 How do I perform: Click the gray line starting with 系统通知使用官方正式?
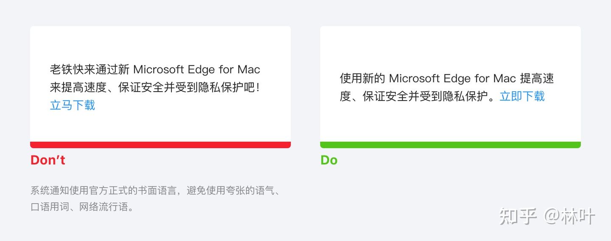(x=155, y=191)
